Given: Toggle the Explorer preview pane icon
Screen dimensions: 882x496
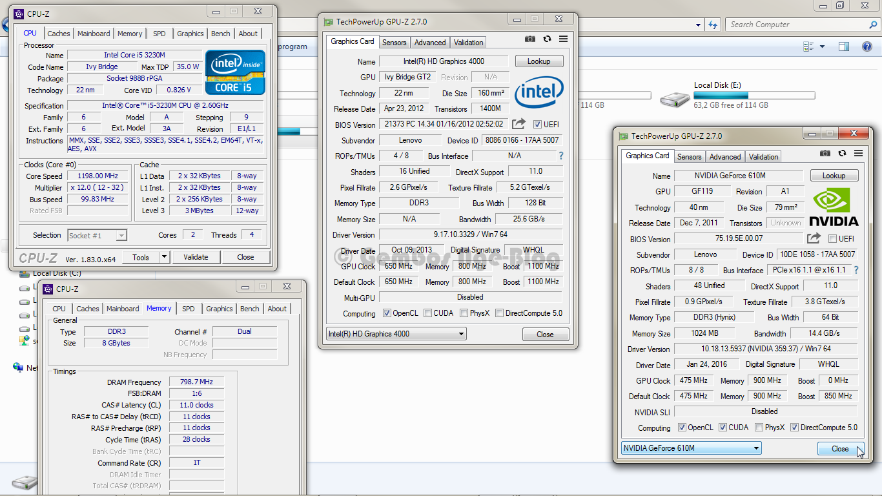Looking at the screenshot, I should 843,46.
